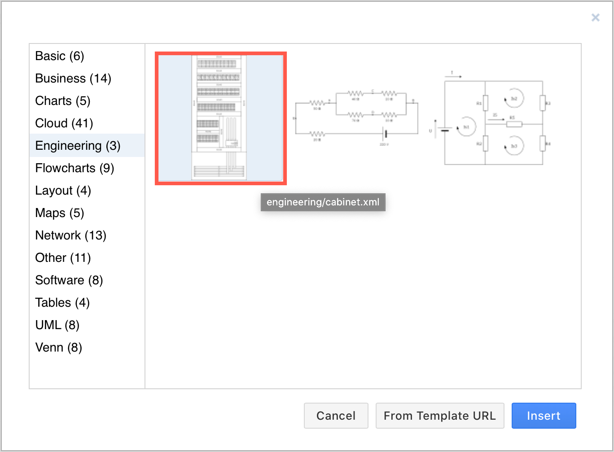Show Tables templates
614x452 pixels.
(x=62, y=302)
